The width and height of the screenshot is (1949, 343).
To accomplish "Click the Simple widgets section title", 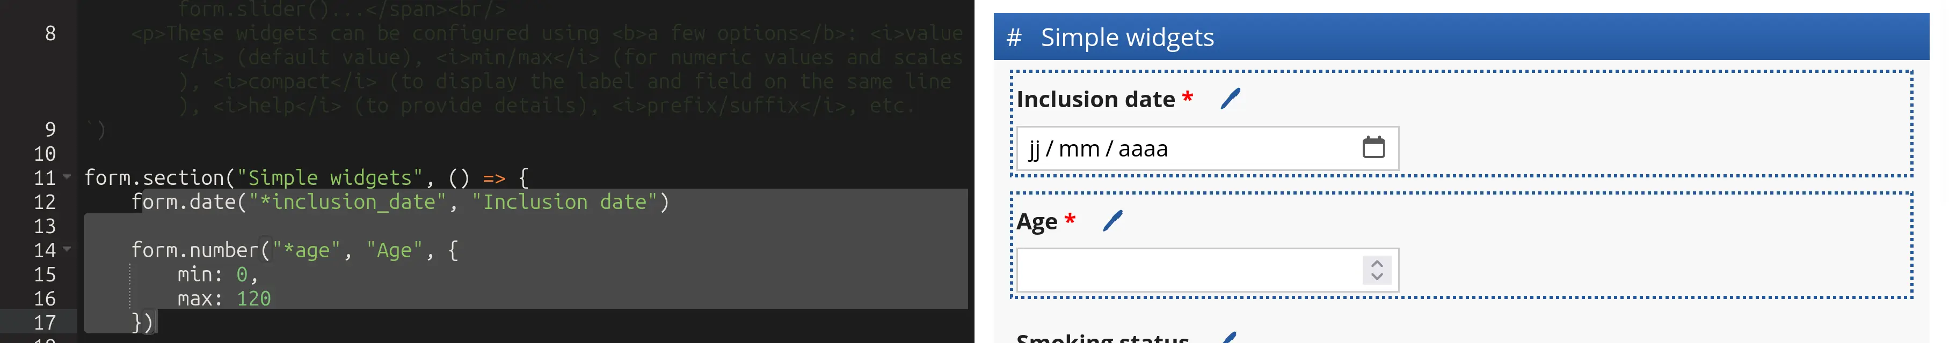I will (1126, 37).
